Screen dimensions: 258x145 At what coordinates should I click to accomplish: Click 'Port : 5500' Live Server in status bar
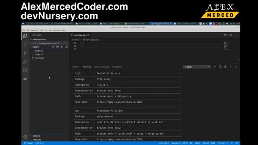tap(209, 143)
